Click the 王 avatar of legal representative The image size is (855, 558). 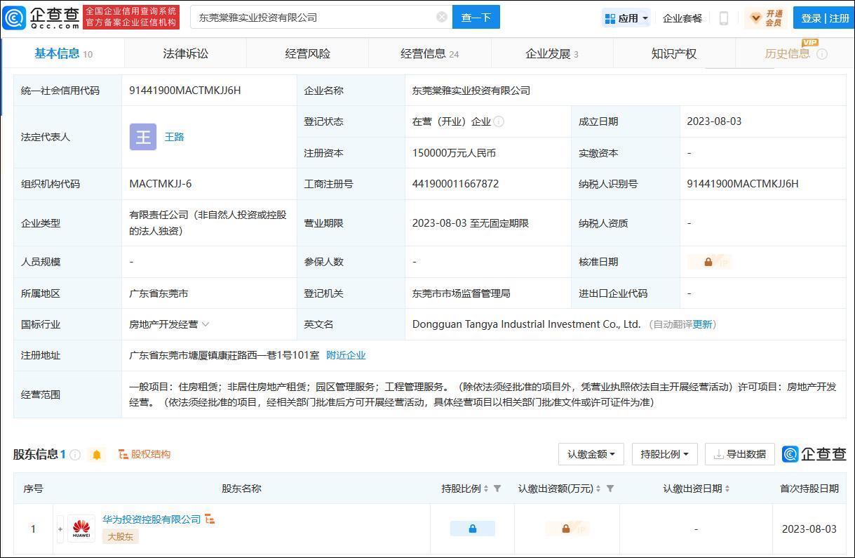point(143,137)
